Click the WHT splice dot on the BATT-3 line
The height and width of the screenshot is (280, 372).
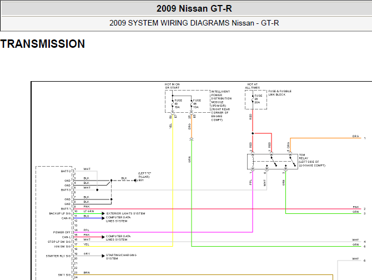tap(97, 190)
